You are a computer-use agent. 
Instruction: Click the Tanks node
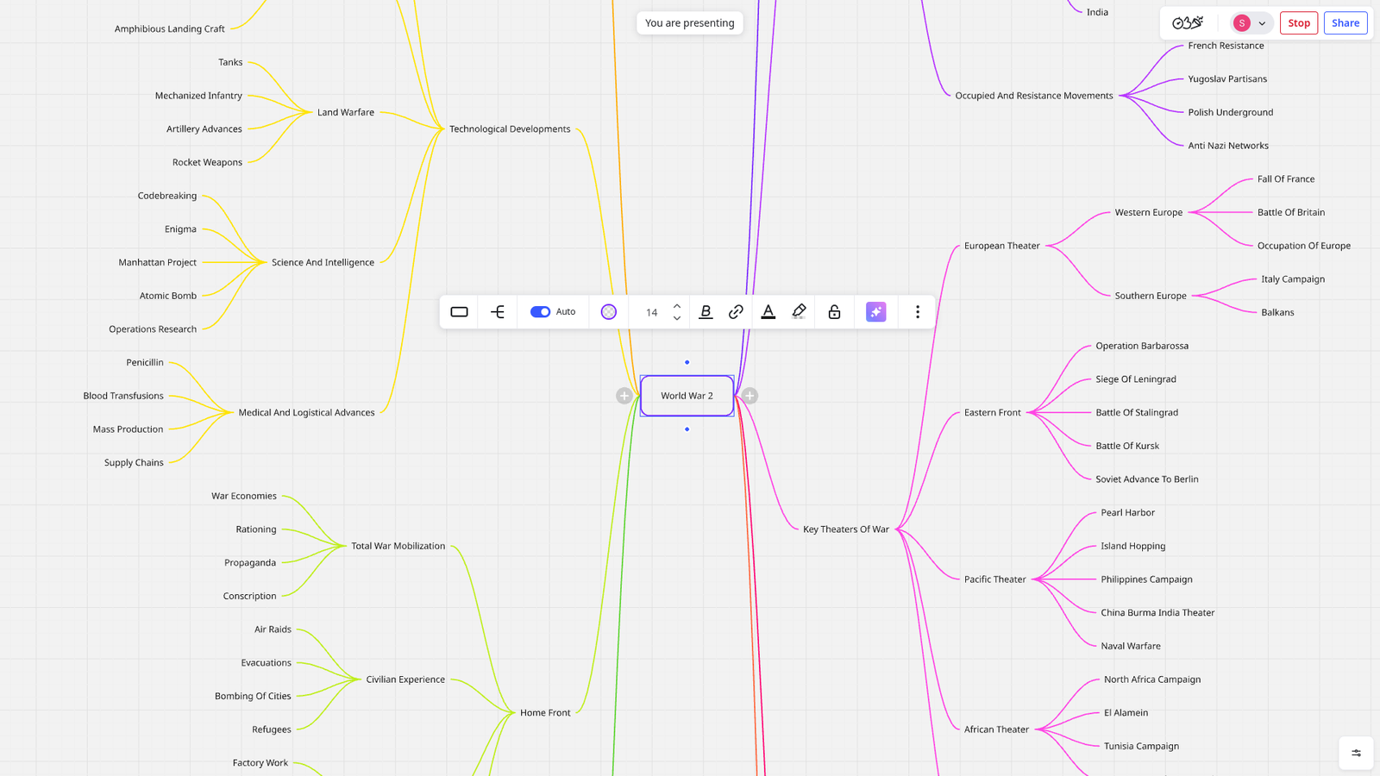[230, 62]
